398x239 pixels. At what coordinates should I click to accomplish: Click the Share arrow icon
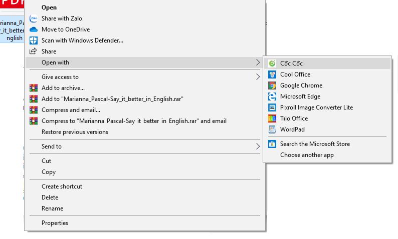[33, 51]
